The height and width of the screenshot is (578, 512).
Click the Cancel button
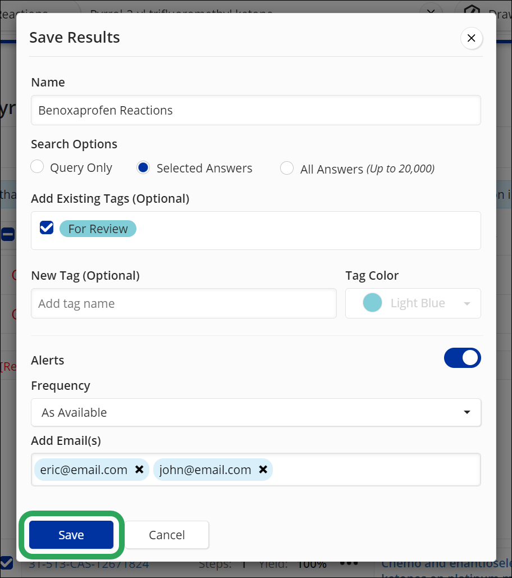[x=167, y=535]
